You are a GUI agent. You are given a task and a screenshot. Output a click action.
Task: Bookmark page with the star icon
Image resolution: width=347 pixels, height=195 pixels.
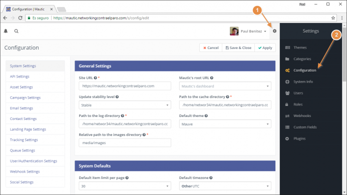[x=333, y=18]
